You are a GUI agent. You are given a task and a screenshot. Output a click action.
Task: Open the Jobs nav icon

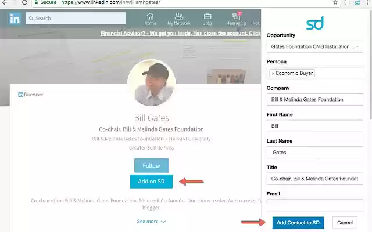[208, 19]
